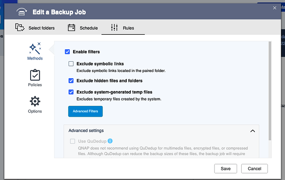The image size is (285, 180).
Task: Click the QuDedup info icon
Action: [x=110, y=141]
